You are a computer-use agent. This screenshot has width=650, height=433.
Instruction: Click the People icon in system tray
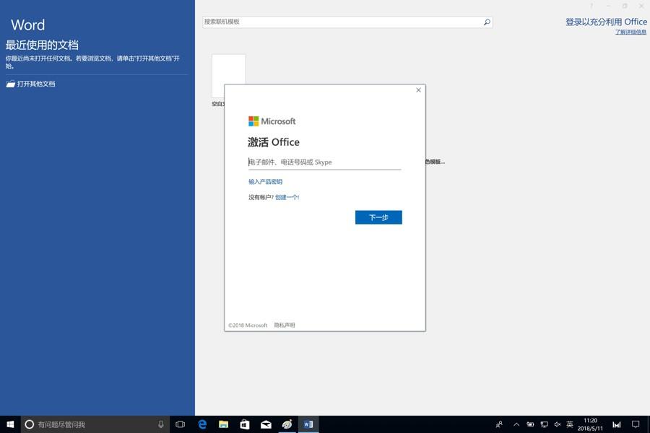[499, 424]
